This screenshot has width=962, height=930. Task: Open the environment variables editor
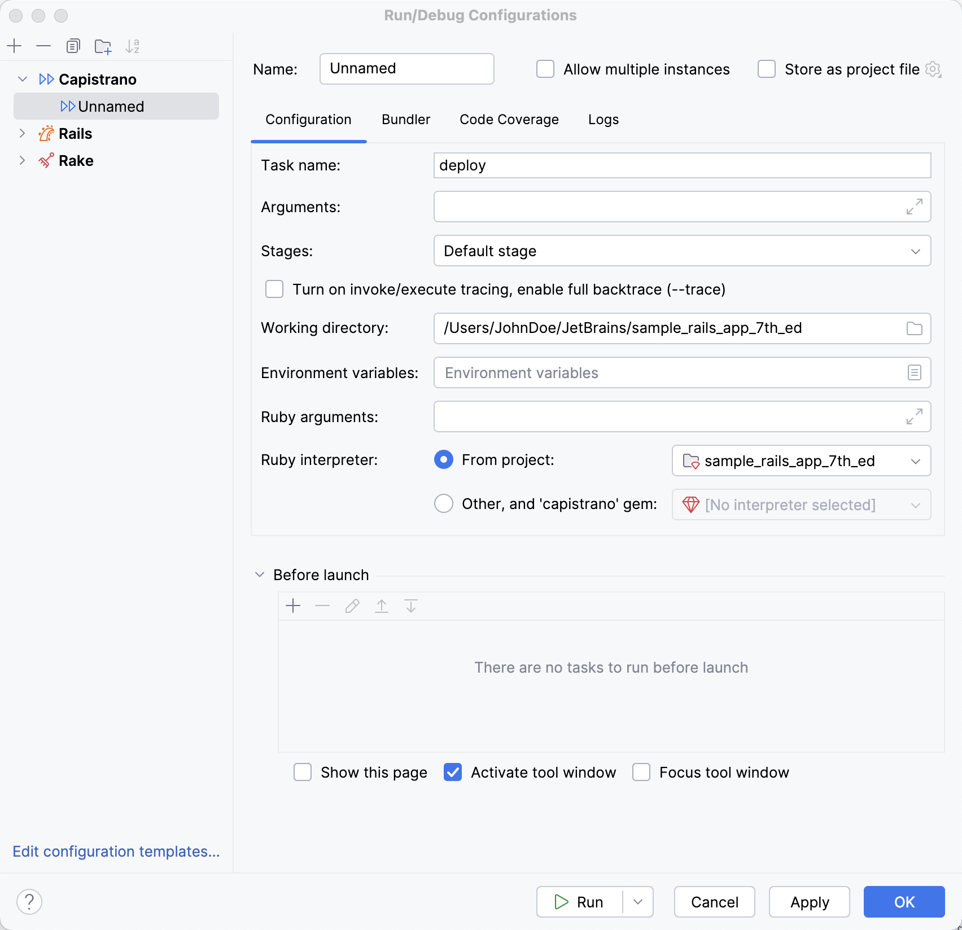[914, 372]
